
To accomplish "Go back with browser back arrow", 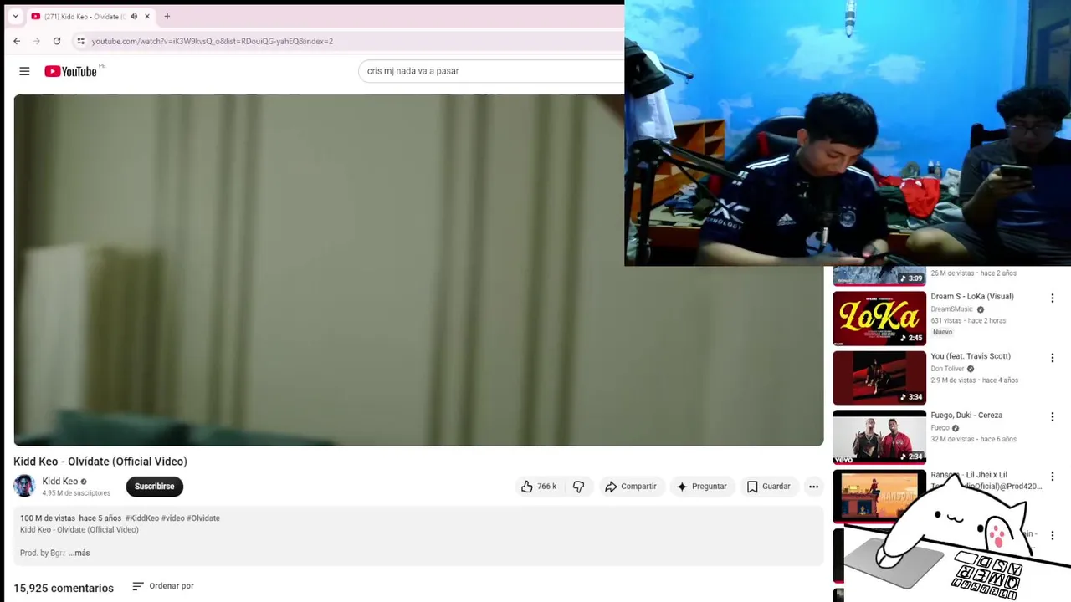I will pyautogui.click(x=17, y=41).
